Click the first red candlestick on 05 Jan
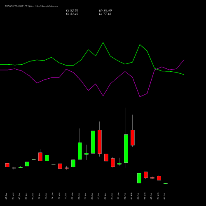 [x=7, y=165]
